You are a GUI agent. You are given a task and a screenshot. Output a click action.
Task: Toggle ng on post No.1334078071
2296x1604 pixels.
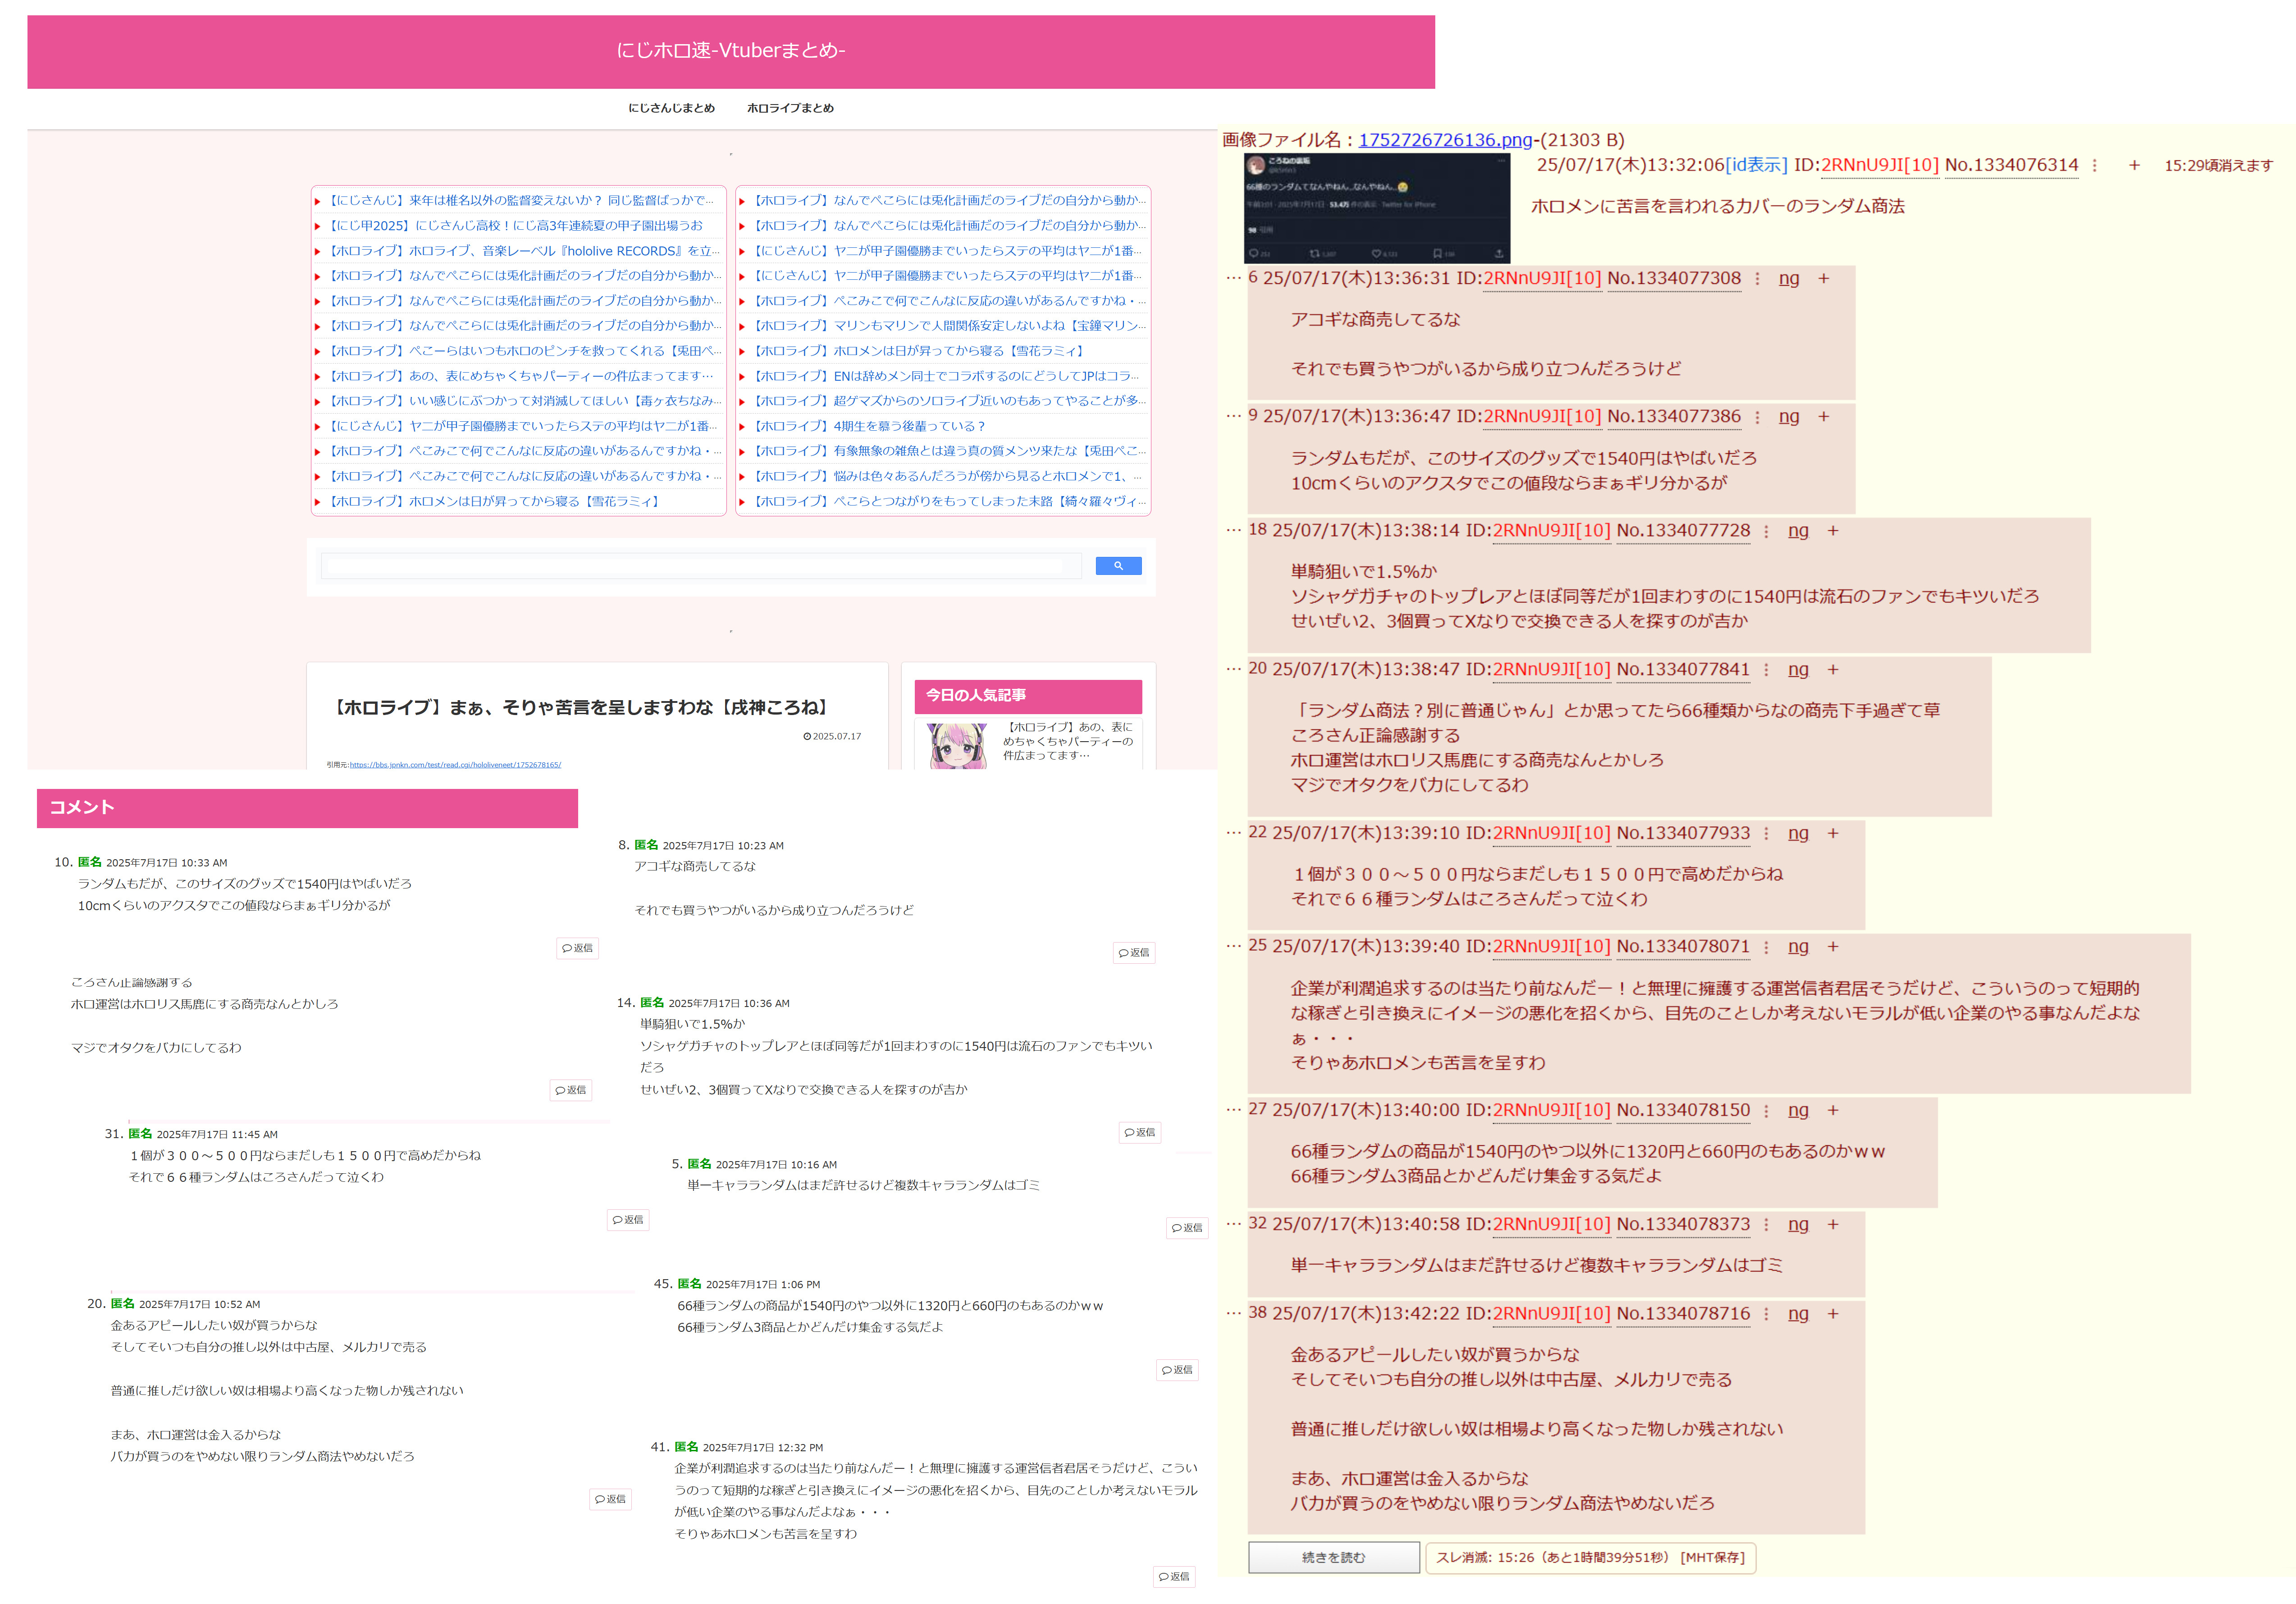[1798, 947]
